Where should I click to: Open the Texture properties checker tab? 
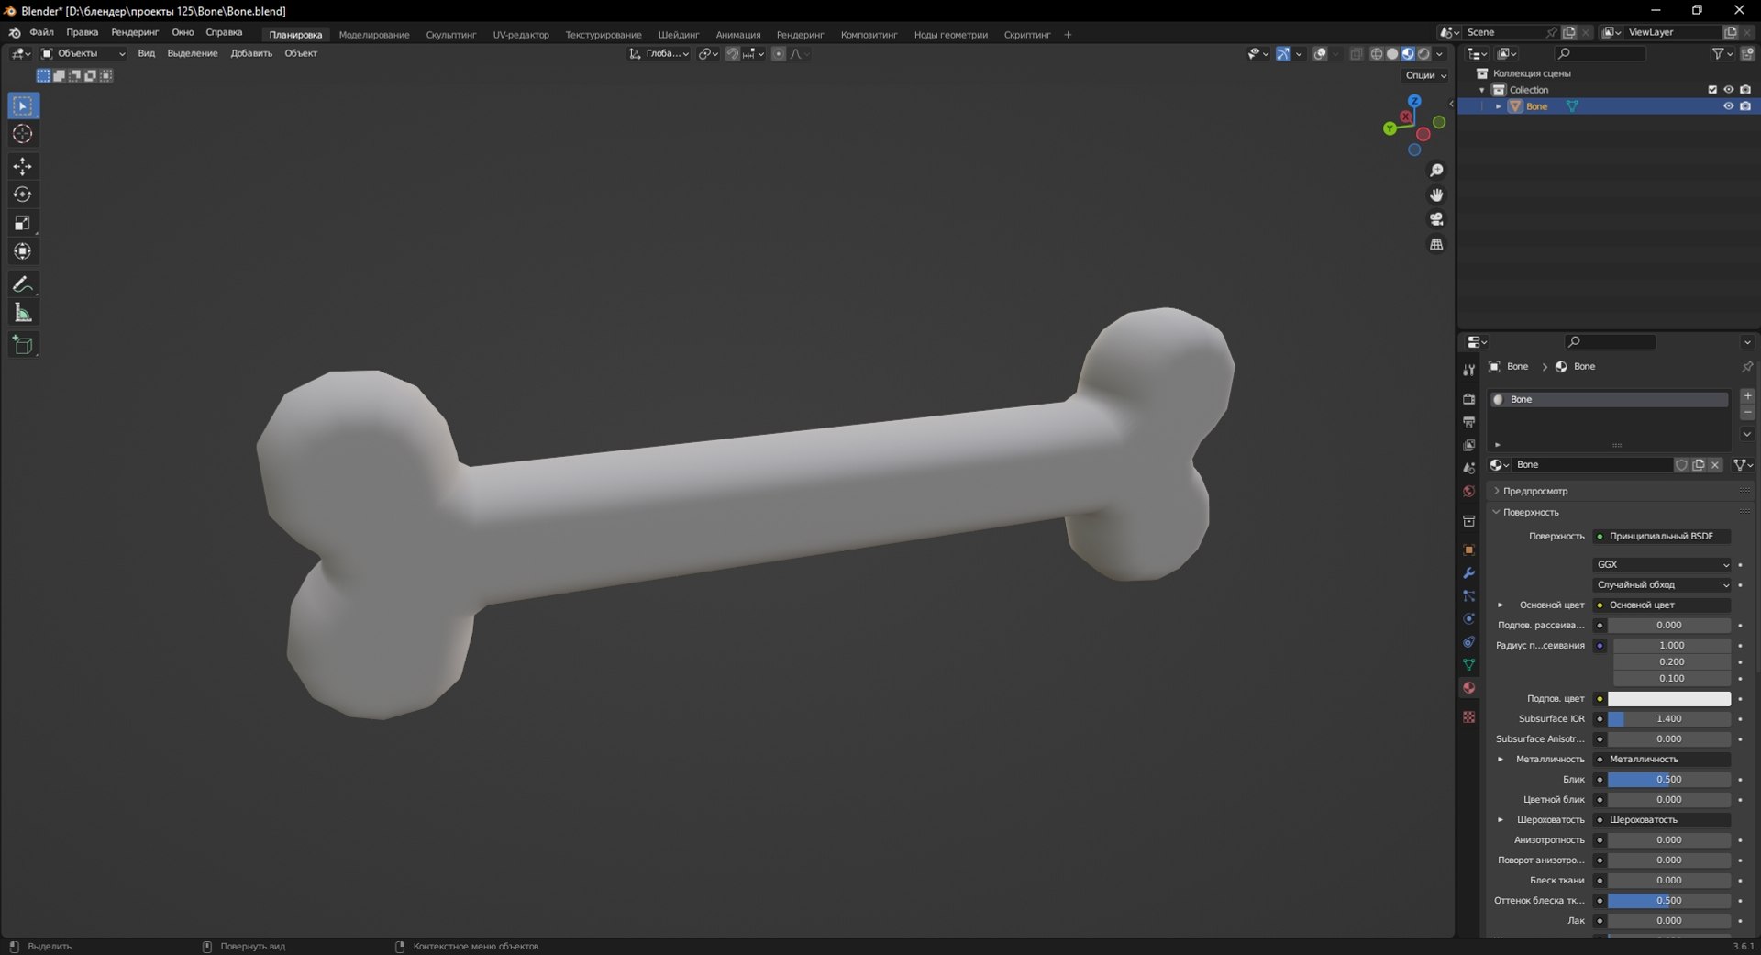click(1468, 716)
